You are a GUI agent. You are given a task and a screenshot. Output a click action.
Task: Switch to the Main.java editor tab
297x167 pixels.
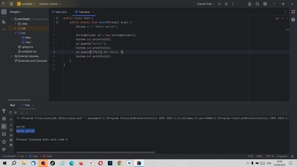click(59, 12)
